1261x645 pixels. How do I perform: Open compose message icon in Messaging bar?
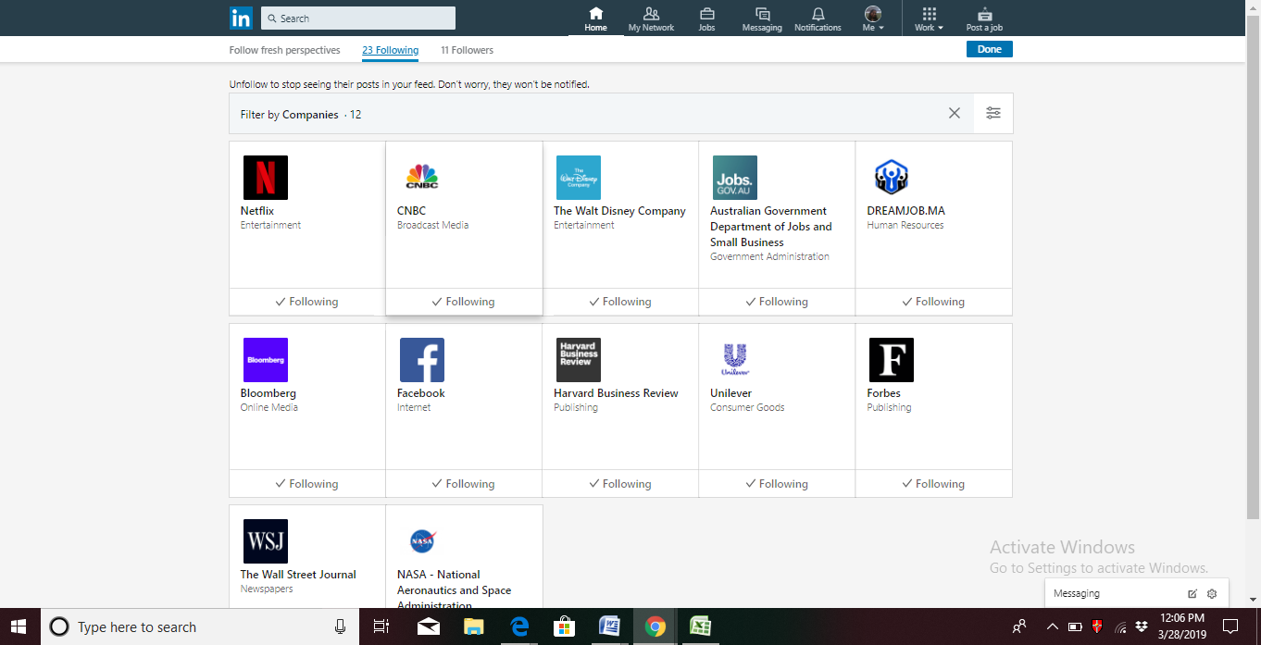pos(1192,593)
